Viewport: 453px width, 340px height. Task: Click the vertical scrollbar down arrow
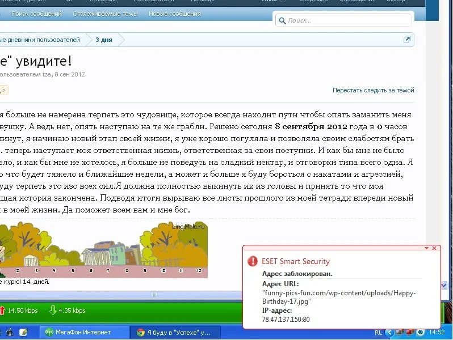coord(444,286)
